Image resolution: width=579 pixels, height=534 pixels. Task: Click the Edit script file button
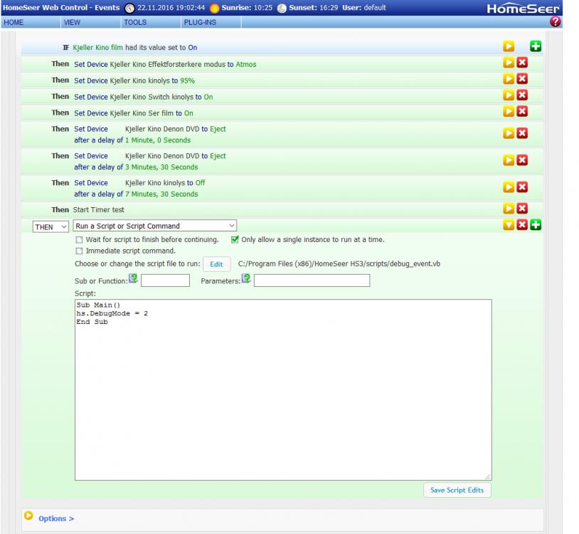pos(216,264)
